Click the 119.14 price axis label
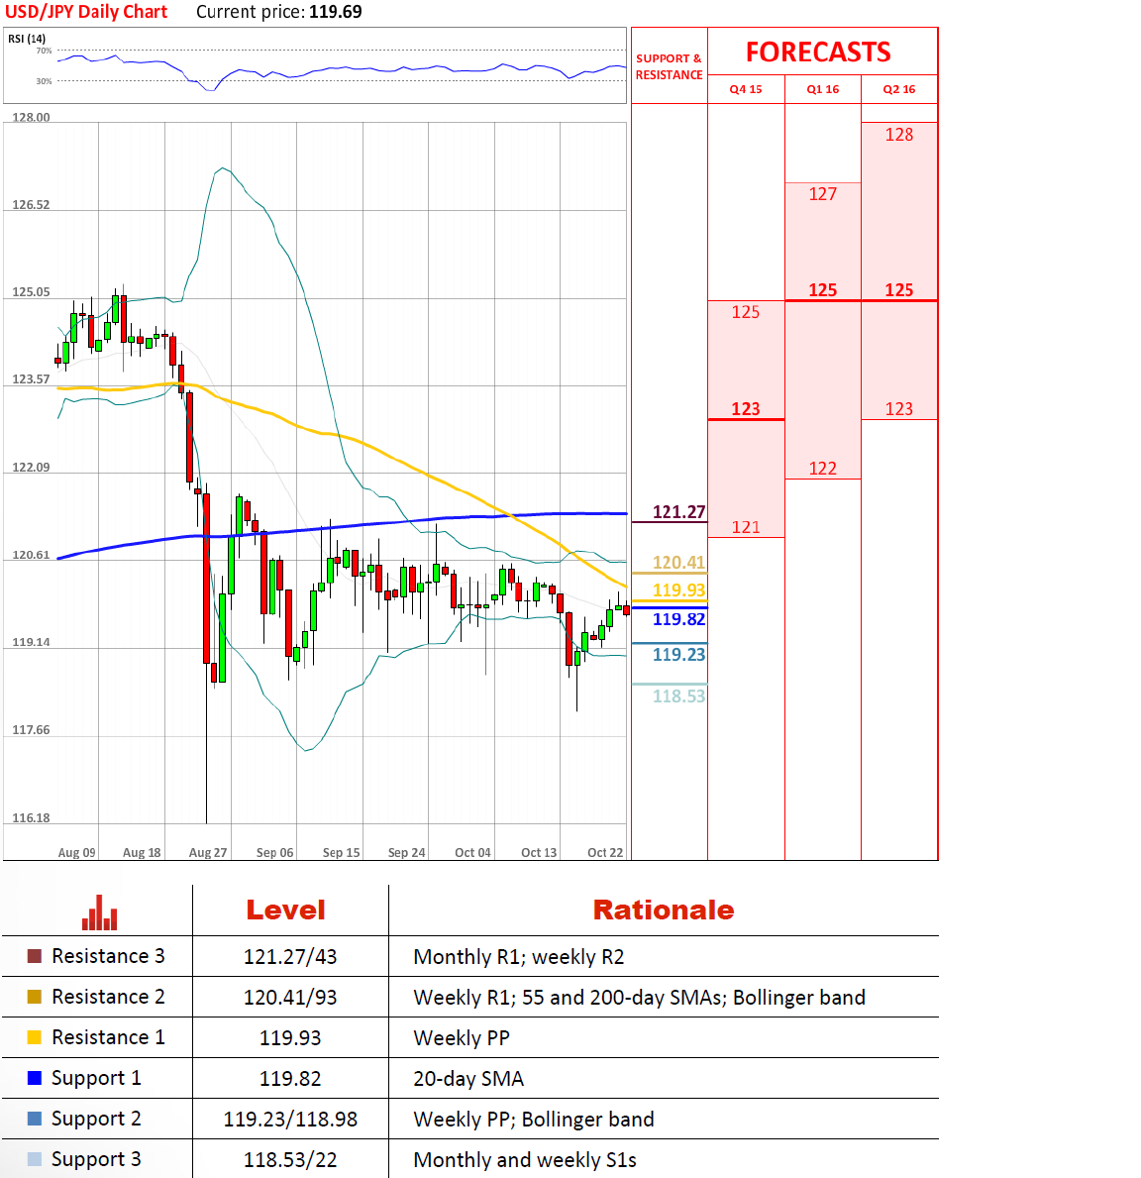The width and height of the screenshot is (1141, 1178). (x=31, y=642)
